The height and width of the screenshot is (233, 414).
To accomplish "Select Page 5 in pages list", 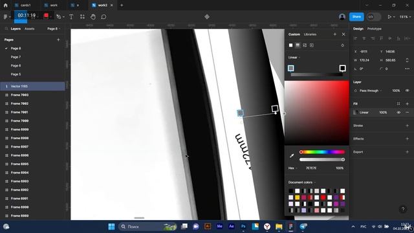I will coord(16,74).
